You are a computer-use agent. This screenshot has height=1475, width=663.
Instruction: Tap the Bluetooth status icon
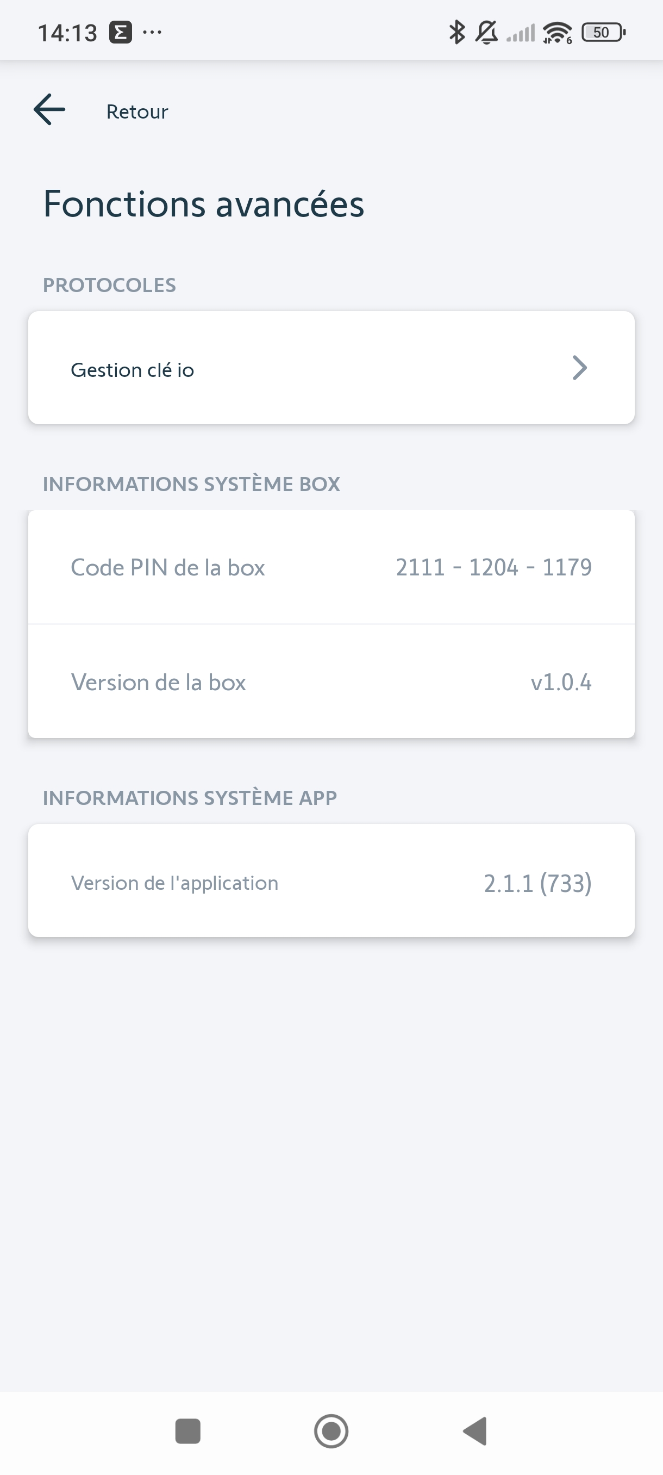point(456,32)
